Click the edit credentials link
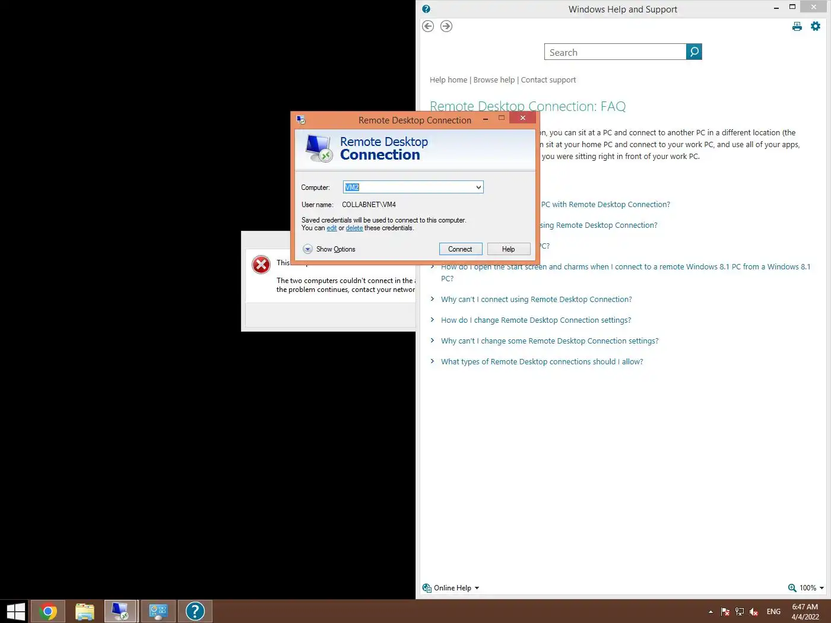Screen dimensions: 831x623 coord(332,228)
